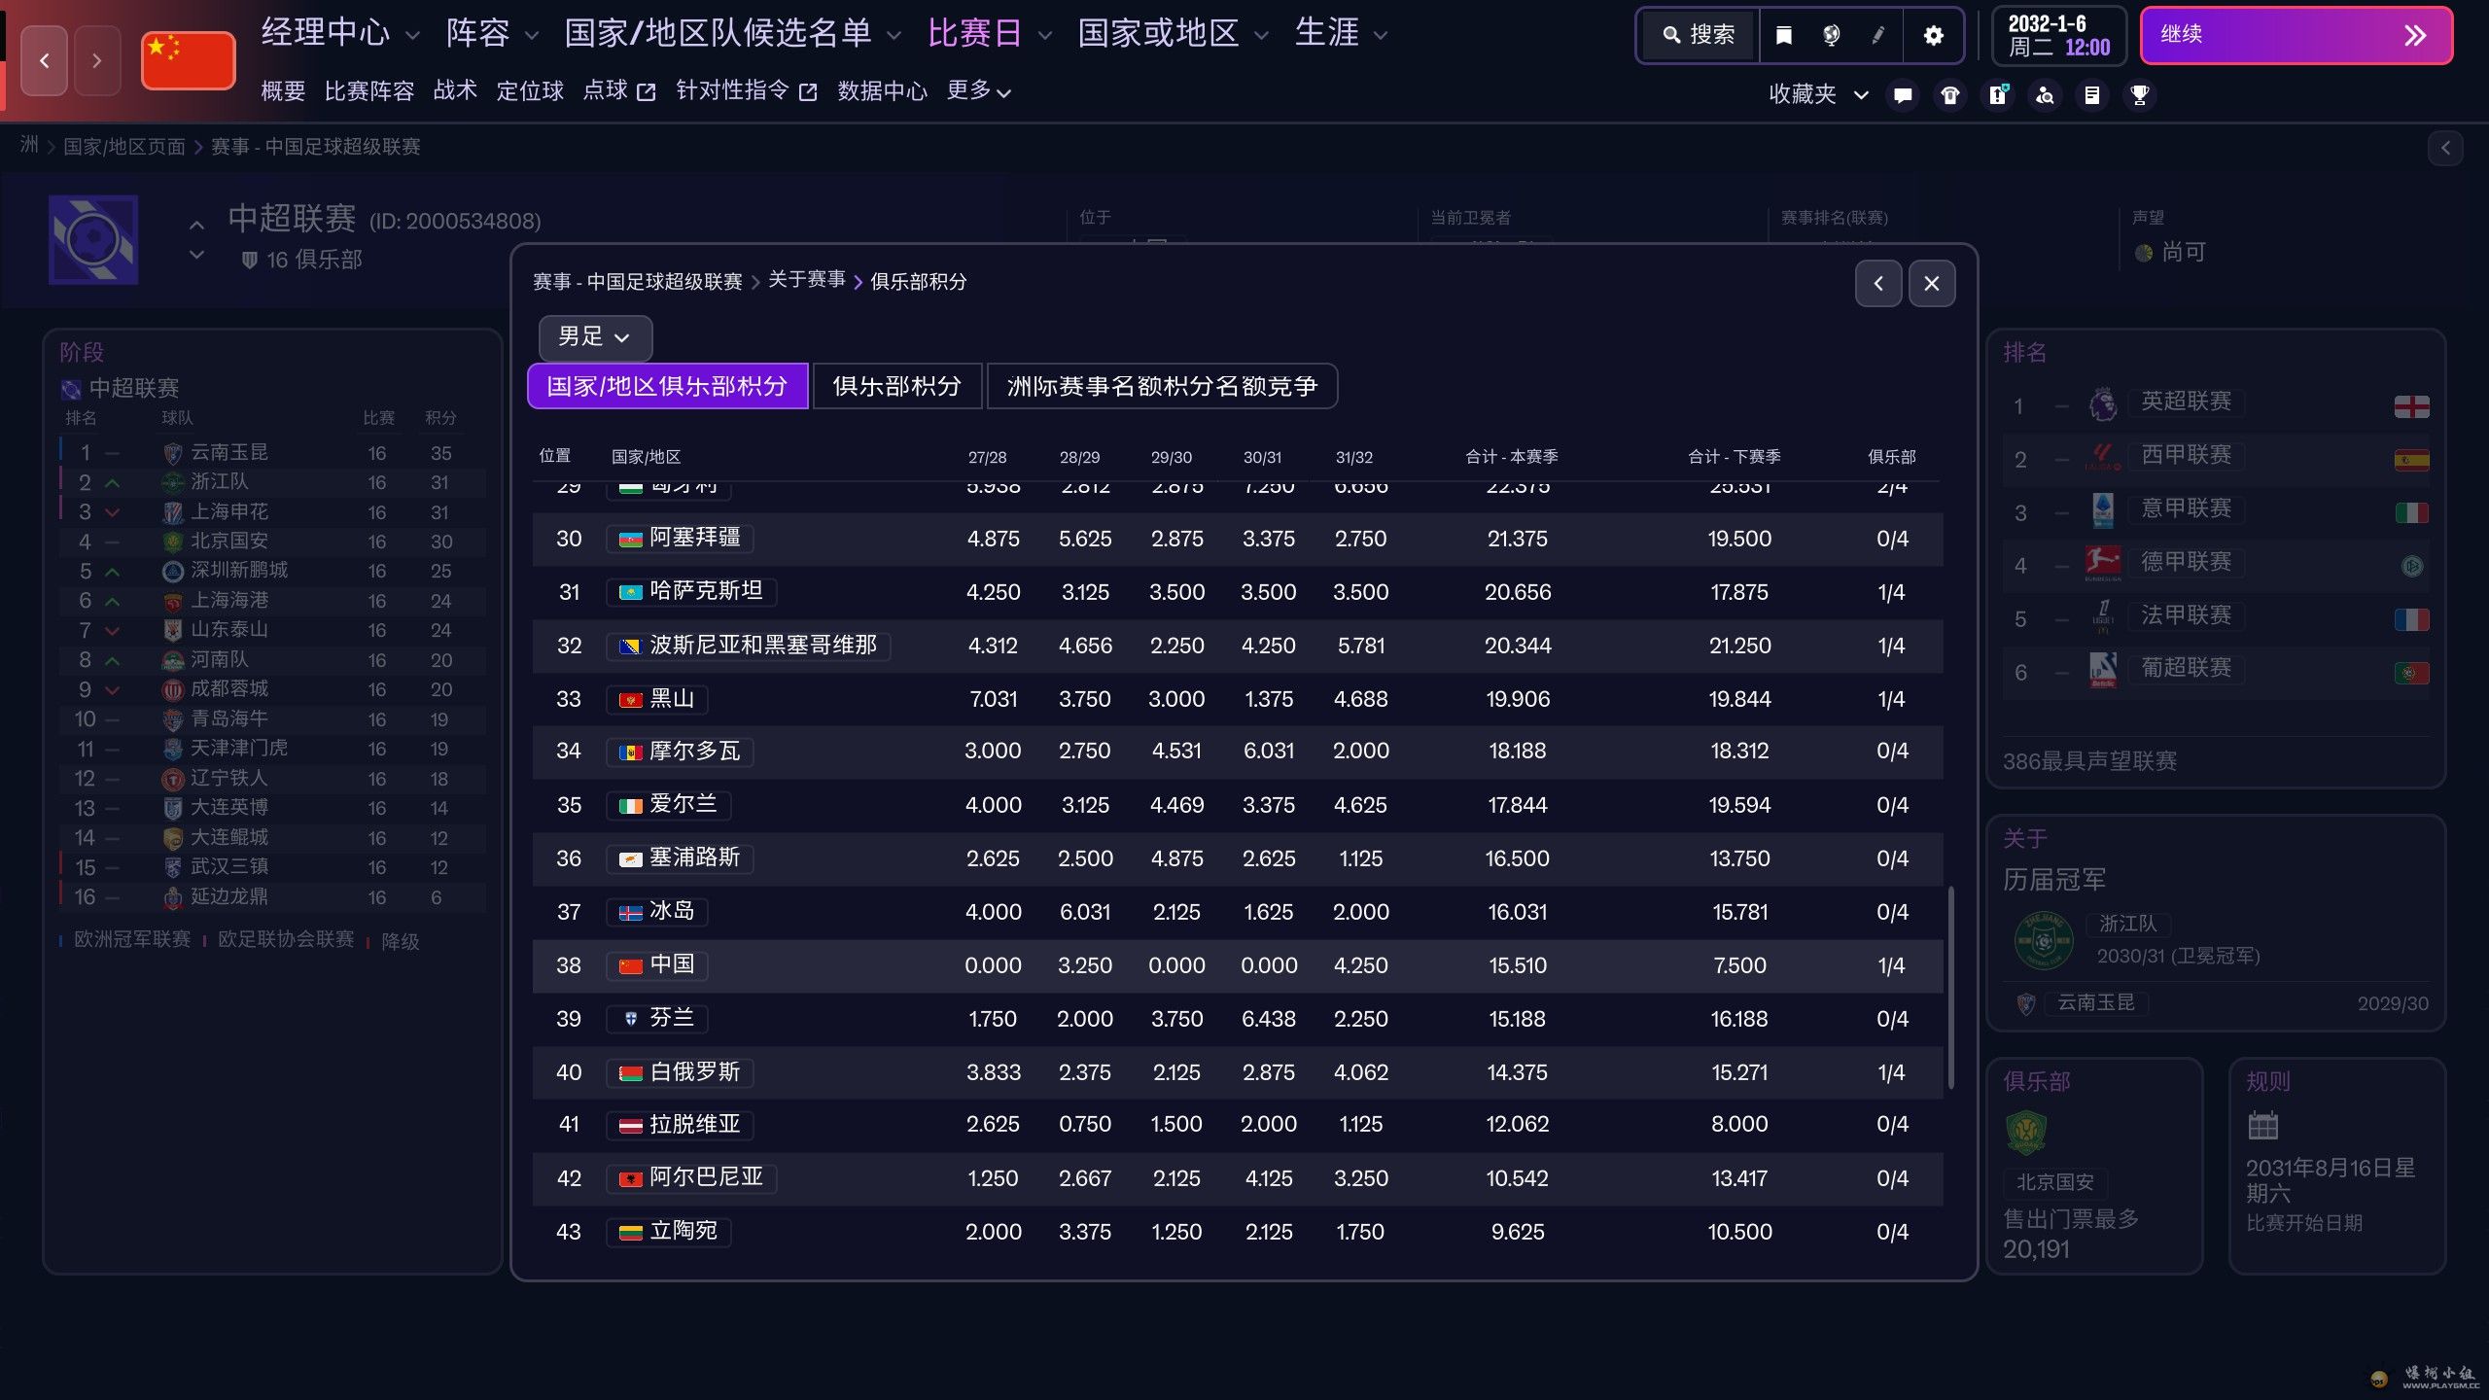Click the pencil edit icon in toolbar
This screenshot has height=1400, width=2489.
coord(1878,36)
